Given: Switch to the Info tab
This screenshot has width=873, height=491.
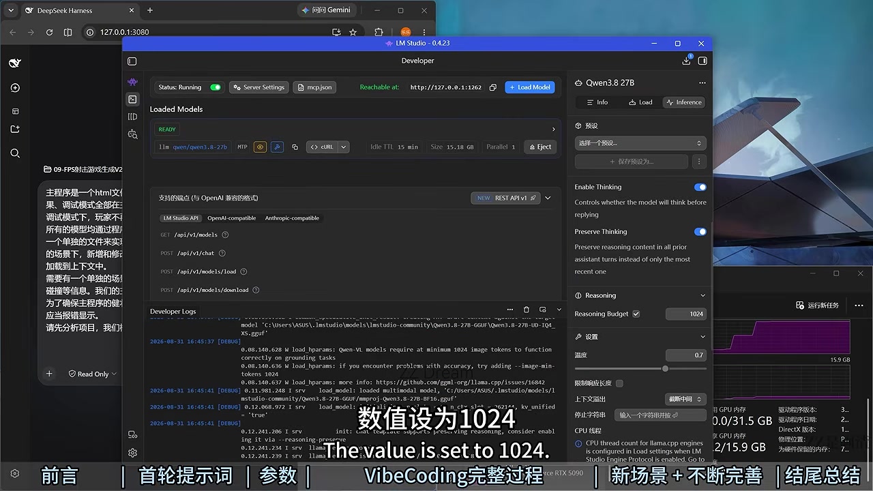Looking at the screenshot, I should (x=597, y=102).
